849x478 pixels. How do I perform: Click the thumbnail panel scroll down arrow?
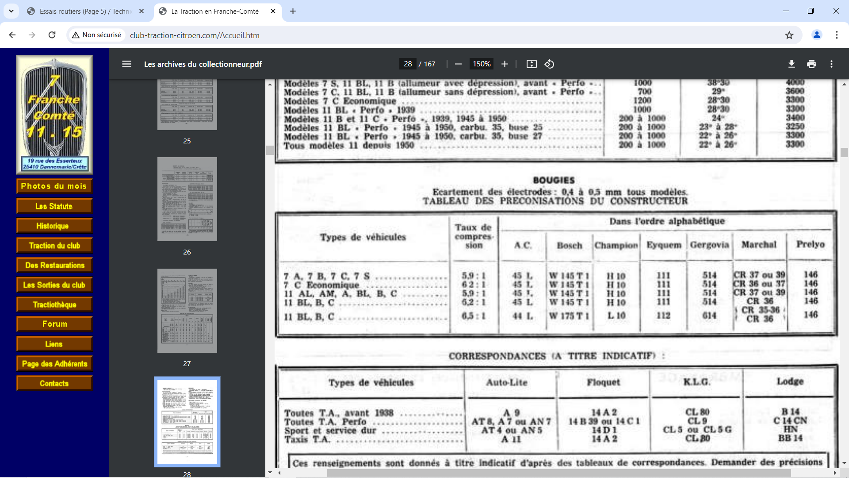[270, 473]
